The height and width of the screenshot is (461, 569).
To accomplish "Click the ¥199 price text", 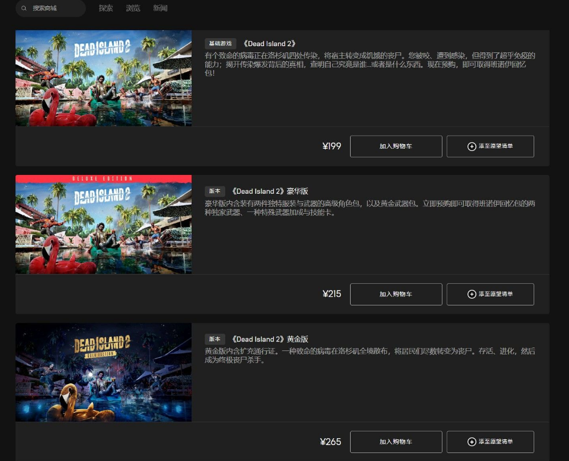I will (332, 146).
